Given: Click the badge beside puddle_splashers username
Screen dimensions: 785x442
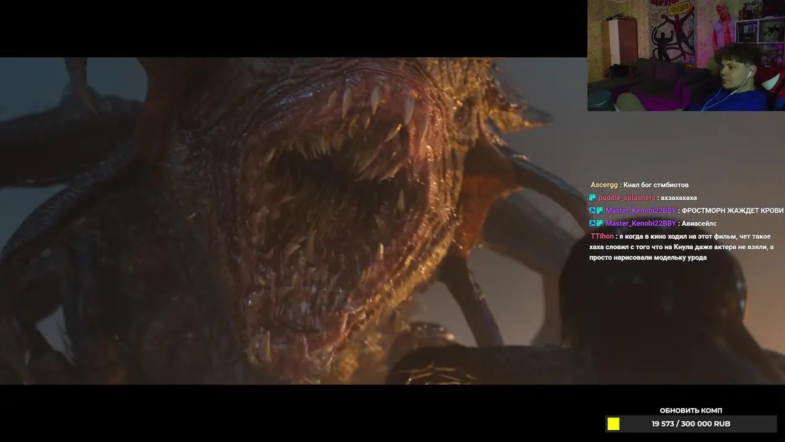Looking at the screenshot, I should [x=593, y=198].
